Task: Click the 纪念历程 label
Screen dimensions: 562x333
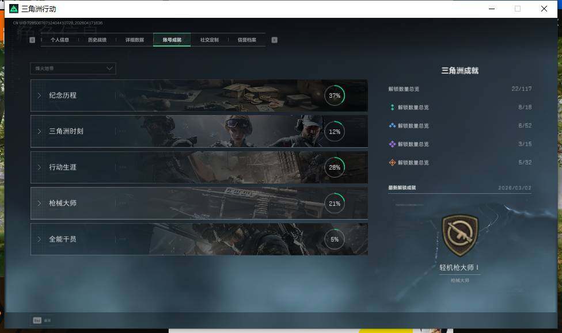Action: 63,95
